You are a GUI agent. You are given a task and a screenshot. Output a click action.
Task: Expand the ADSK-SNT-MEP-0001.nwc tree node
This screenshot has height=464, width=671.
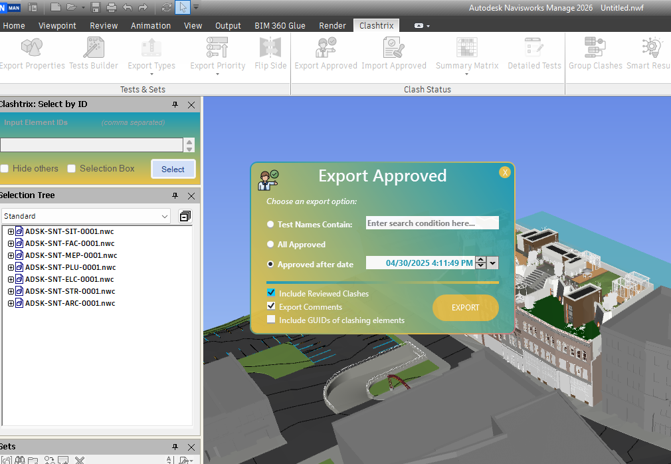coord(11,255)
